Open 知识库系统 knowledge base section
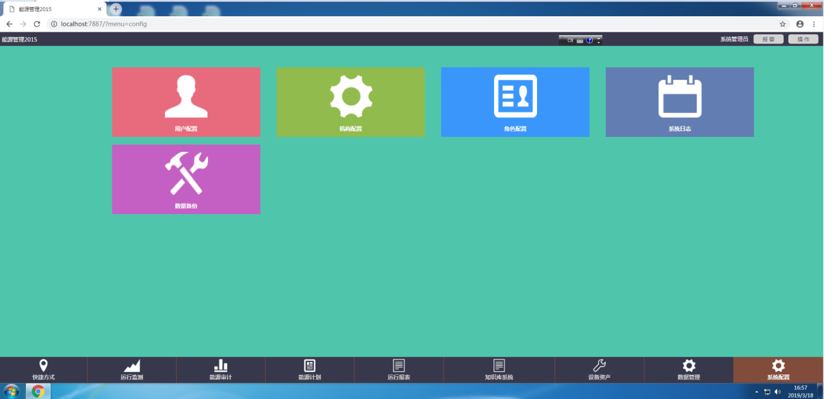Screen dimensions: 824x399 [499, 370]
